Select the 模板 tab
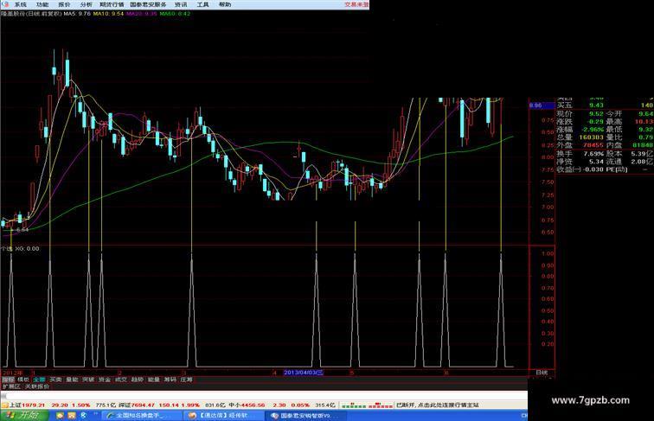This screenshot has width=654, height=421. tap(23, 380)
